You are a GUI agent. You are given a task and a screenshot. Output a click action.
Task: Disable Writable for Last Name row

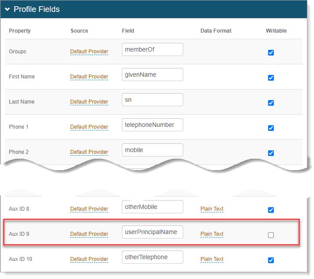click(x=271, y=103)
